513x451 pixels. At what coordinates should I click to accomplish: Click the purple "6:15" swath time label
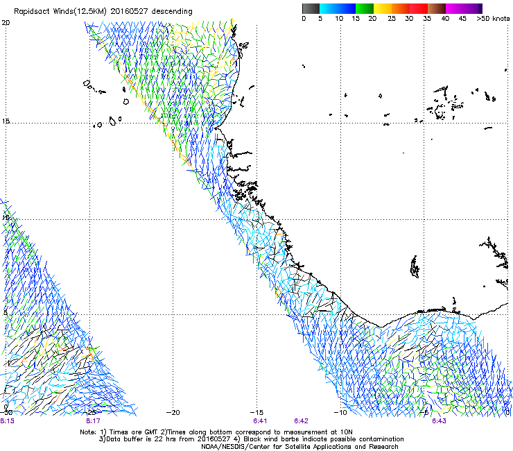point(7,421)
